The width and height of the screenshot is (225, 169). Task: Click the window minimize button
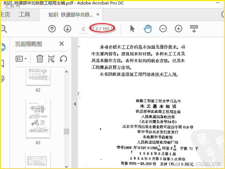[x=218, y=3]
